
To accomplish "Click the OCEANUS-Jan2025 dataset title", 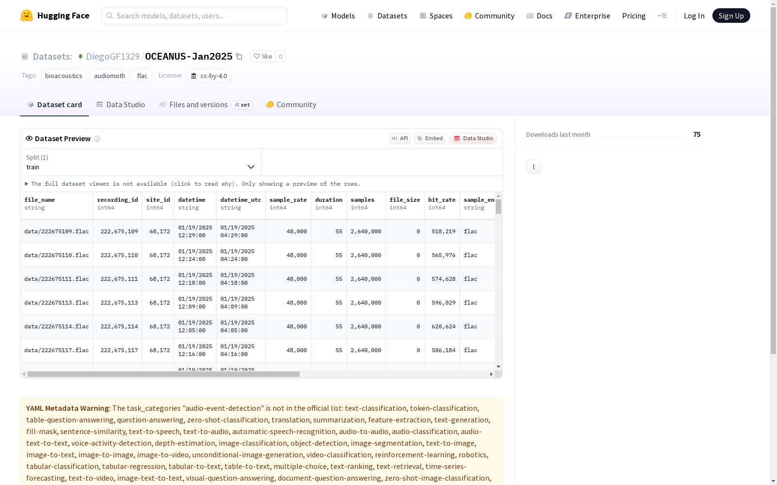I will (x=189, y=56).
